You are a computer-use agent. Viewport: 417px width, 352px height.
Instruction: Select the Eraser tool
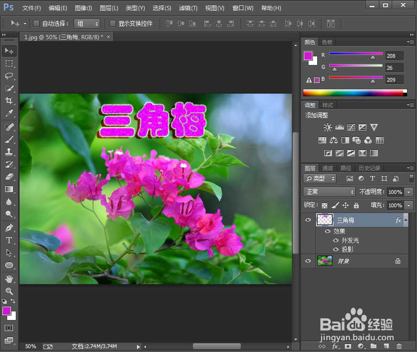9,177
